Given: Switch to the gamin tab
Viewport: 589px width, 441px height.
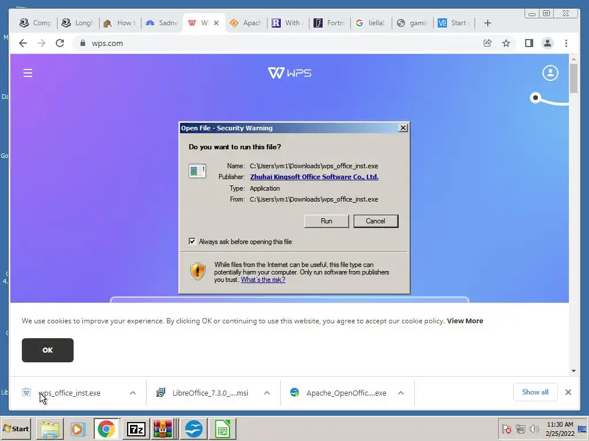Looking at the screenshot, I should [x=412, y=23].
